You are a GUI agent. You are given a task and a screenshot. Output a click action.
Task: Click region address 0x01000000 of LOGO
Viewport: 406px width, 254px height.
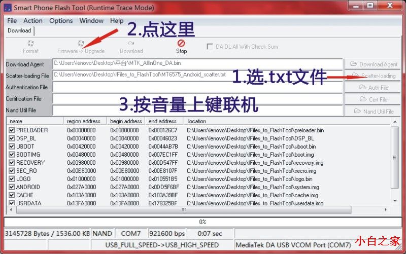[81, 179]
